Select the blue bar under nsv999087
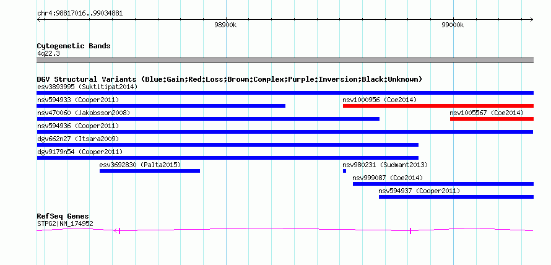This screenshot has height=265, width=551. pyautogui.click(x=443, y=184)
